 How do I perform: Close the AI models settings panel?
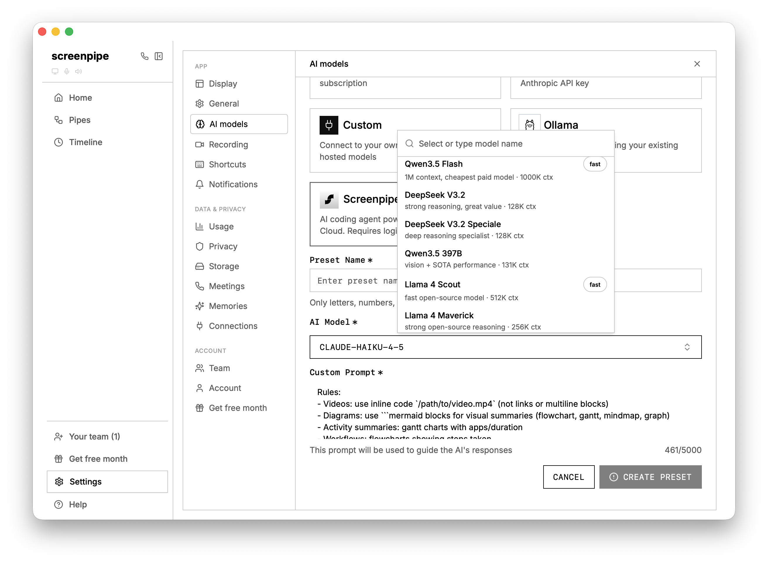coord(697,64)
